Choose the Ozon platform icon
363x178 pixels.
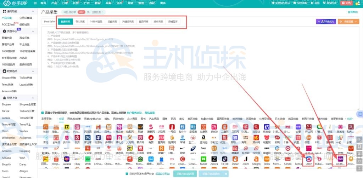309,159
